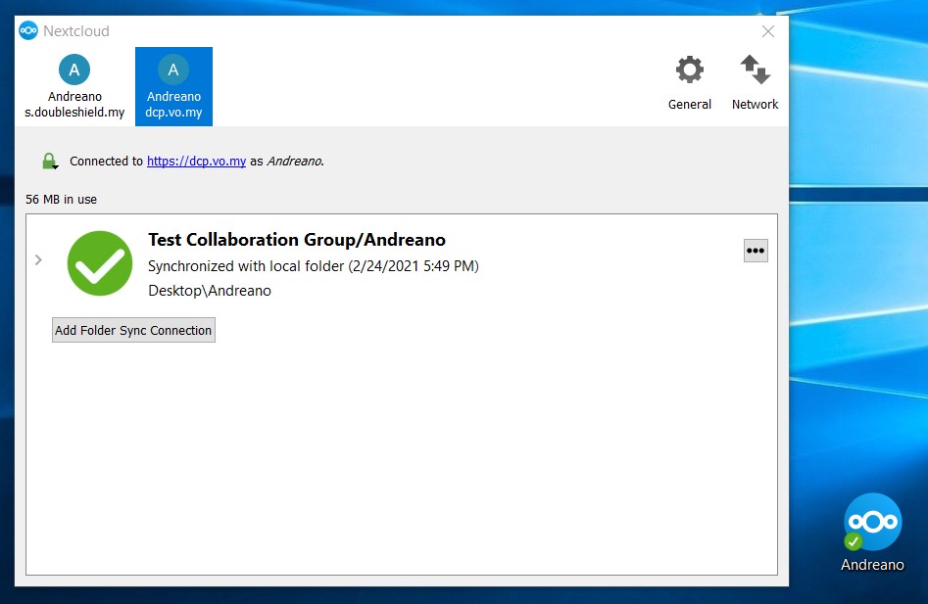The image size is (928, 604).
Task: Open the Network settings arrows icon
Action: pyautogui.click(x=755, y=70)
